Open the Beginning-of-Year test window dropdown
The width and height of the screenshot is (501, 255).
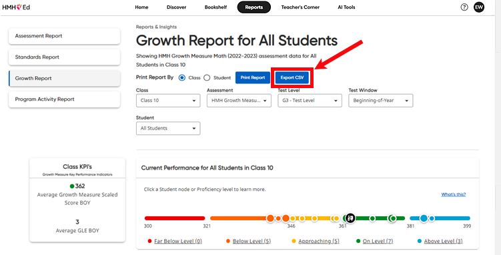pos(380,100)
